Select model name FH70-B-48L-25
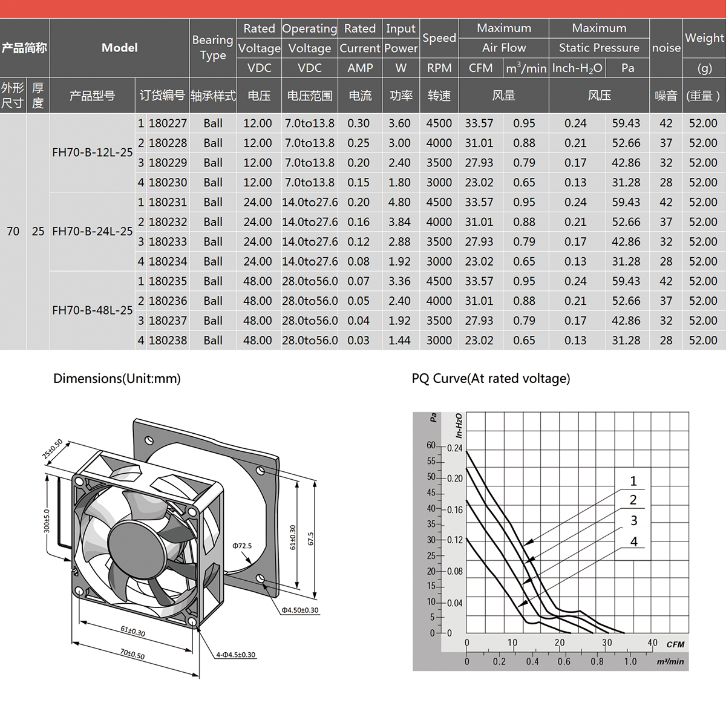 92,310
